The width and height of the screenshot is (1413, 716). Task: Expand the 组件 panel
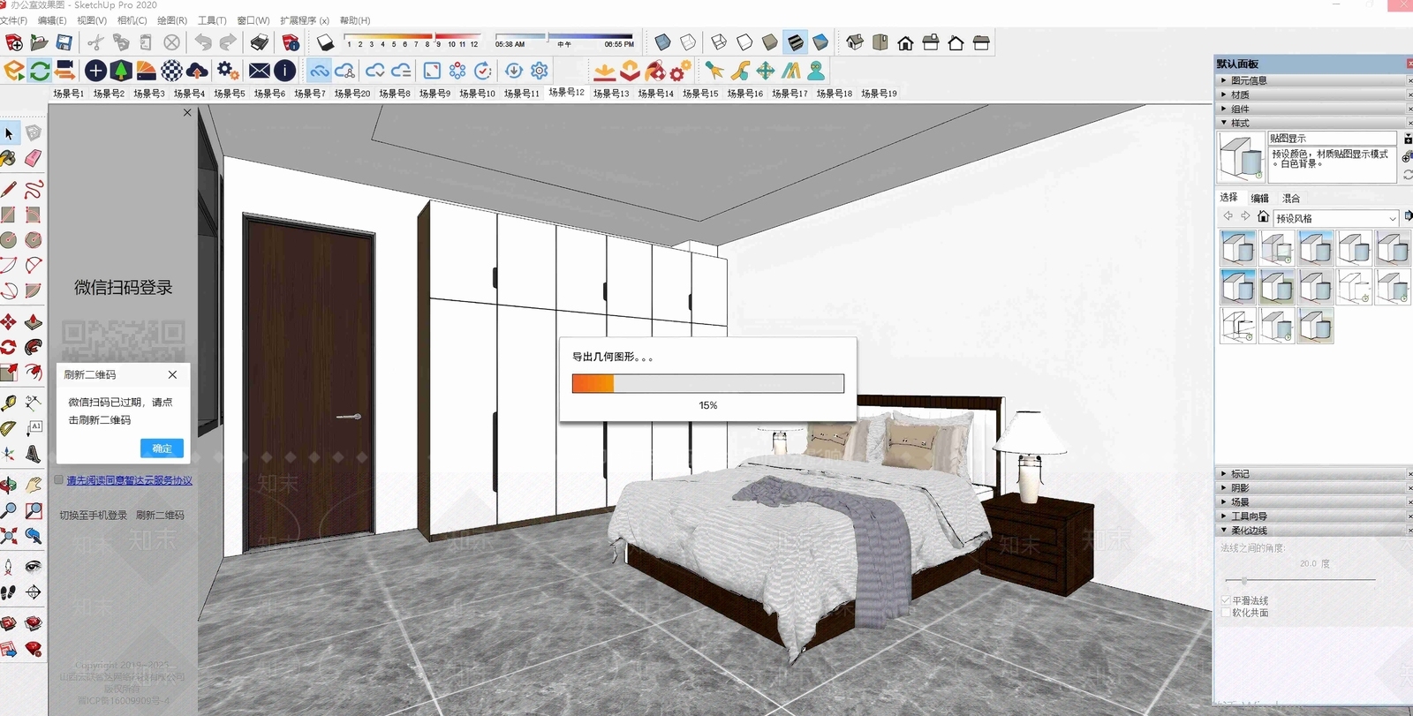tap(1312, 109)
